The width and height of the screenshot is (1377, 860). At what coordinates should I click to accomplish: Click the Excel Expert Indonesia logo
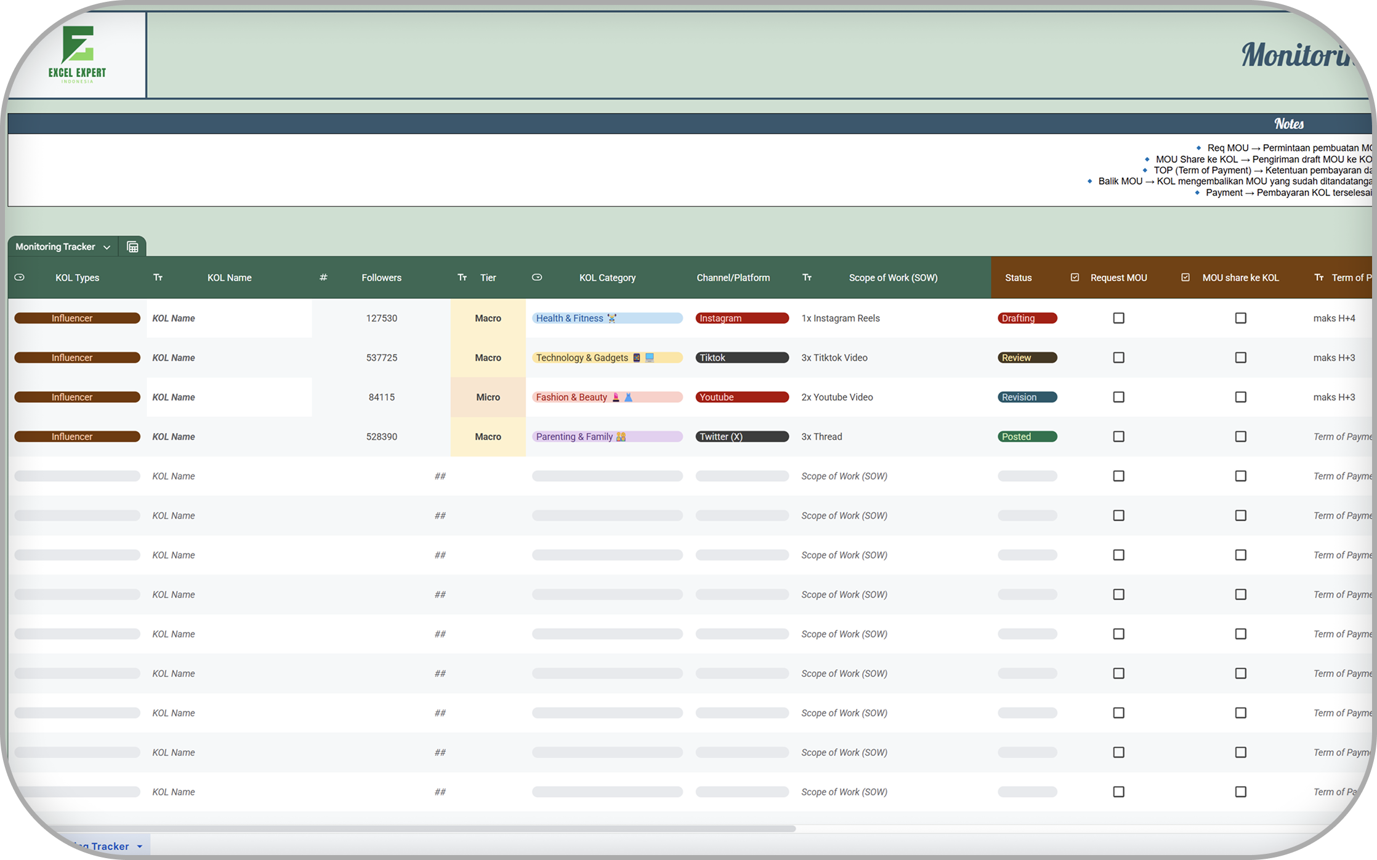78,55
